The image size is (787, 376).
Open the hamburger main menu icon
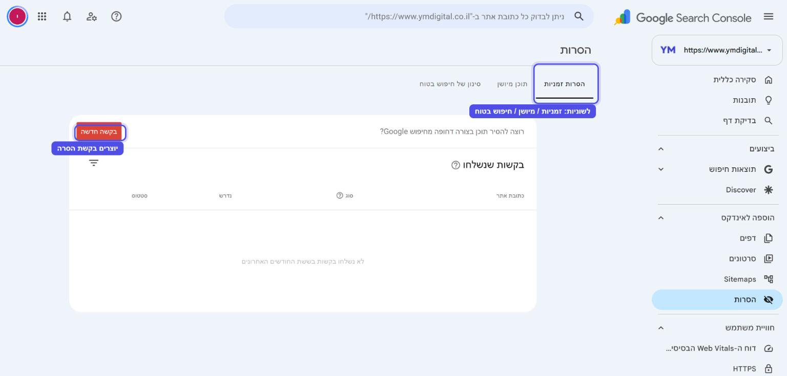pos(768,16)
